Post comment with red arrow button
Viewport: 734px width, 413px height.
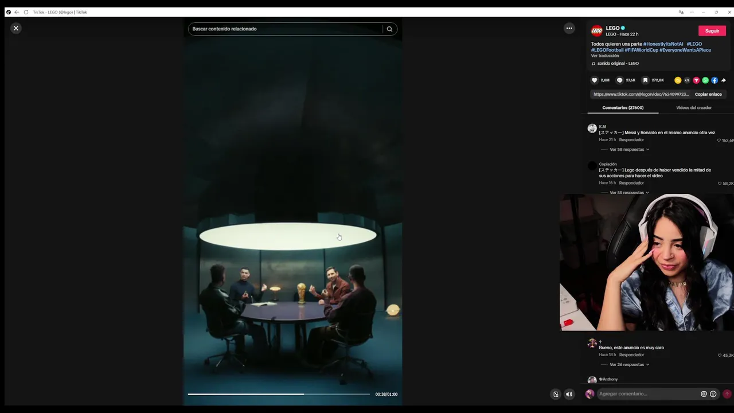(727, 394)
